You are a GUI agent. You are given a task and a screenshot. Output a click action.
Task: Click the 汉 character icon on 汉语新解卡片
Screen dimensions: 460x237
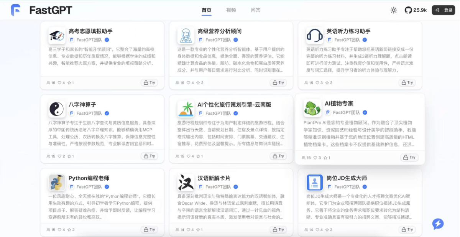[x=185, y=181]
